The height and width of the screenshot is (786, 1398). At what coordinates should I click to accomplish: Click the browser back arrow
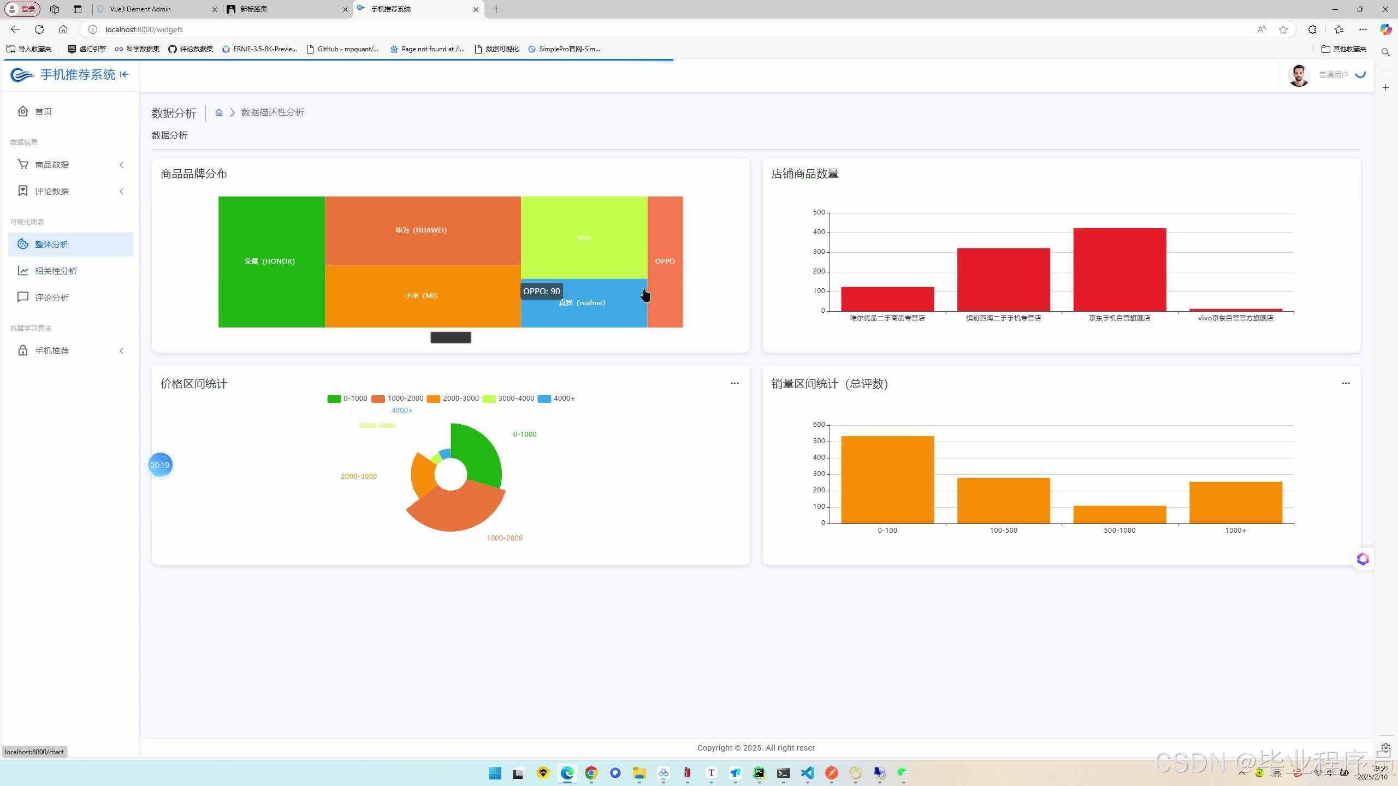point(15,29)
